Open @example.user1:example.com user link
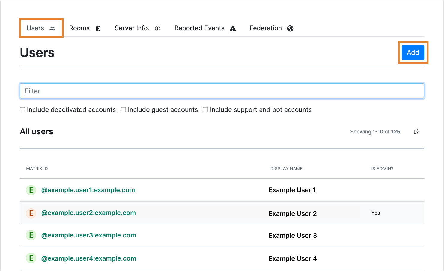Screen dimensions: 444x271 click(88, 190)
